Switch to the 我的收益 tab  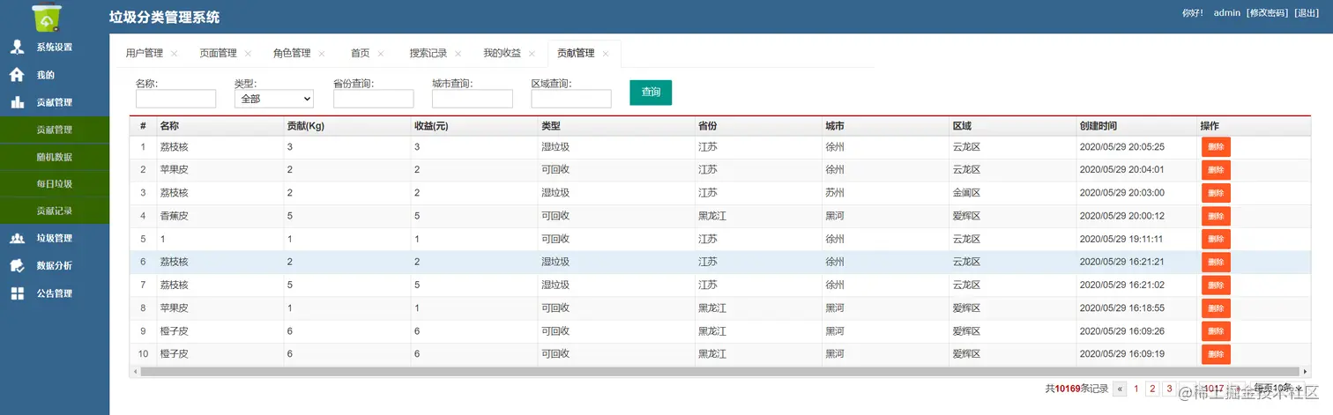tap(502, 53)
